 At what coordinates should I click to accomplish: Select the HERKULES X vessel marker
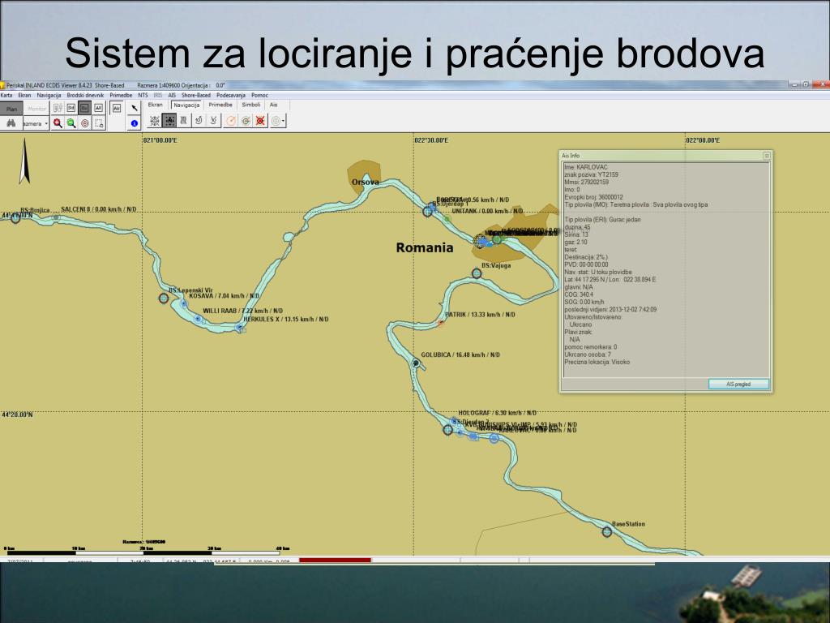click(239, 328)
